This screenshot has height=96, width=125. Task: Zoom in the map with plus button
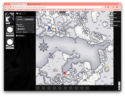point(119,83)
